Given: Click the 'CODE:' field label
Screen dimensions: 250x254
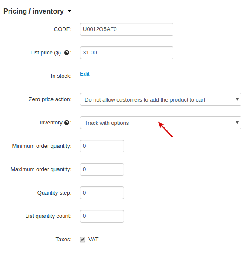Looking at the screenshot, I should click(62, 29).
